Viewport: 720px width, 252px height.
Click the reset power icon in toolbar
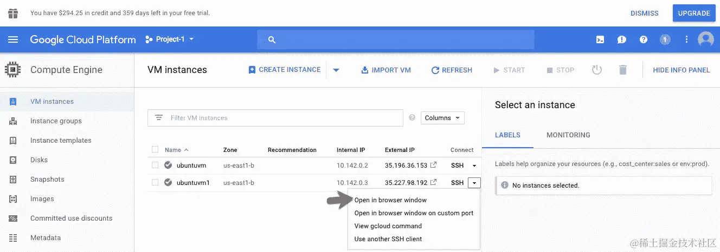coord(597,70)
